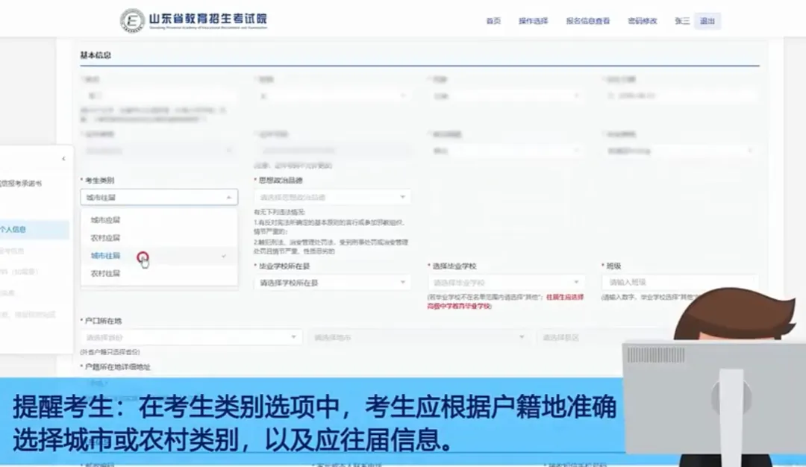Click the 班级 input field

pos(678,283)
